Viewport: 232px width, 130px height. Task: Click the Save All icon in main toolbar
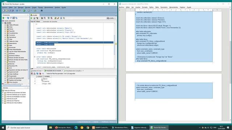pyautogui.click(x=12, y=10)
